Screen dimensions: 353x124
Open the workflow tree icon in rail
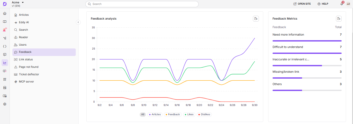5,38
